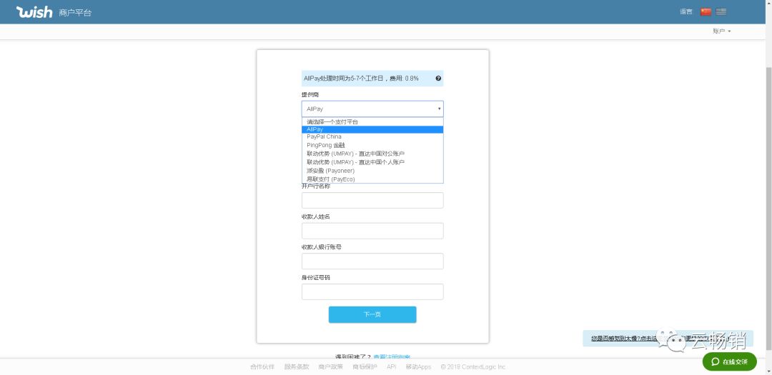The image size is (772, 375).
Task: Open 合作伙伴 footer link
Action: [262, 366]
